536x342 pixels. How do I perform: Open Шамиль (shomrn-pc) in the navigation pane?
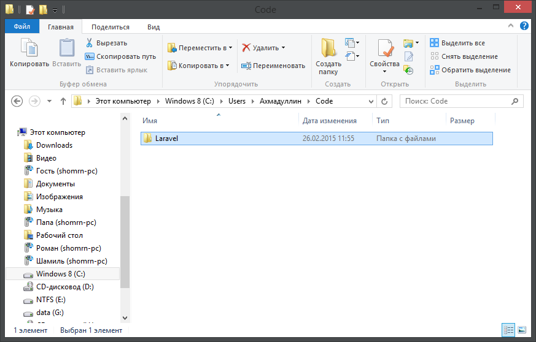[71, 261]
